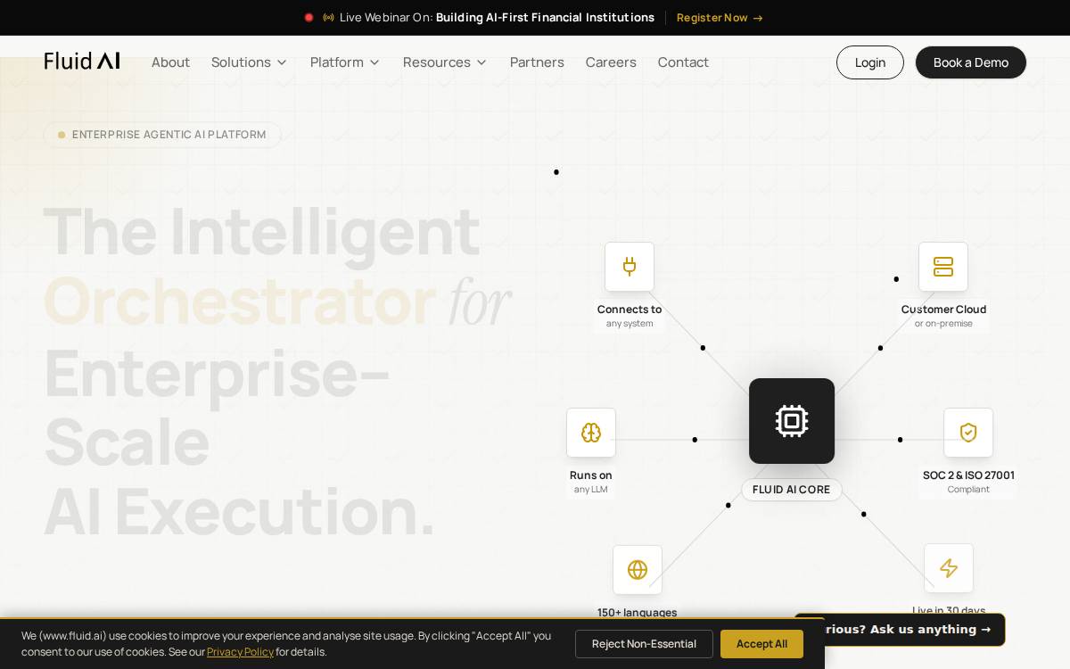Open the Contact page
Image resolution: width=1070 pixels, height=669 pixels.
[x=683, y=62]
